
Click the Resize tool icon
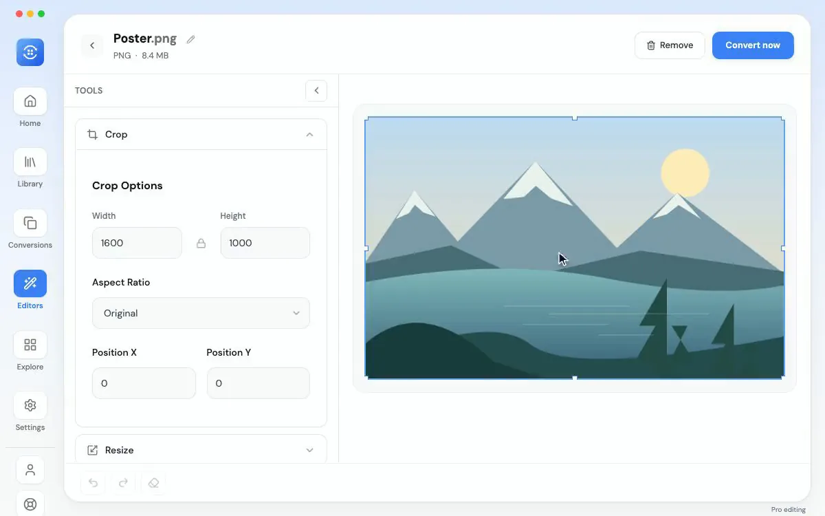click(x=92, y=450)
